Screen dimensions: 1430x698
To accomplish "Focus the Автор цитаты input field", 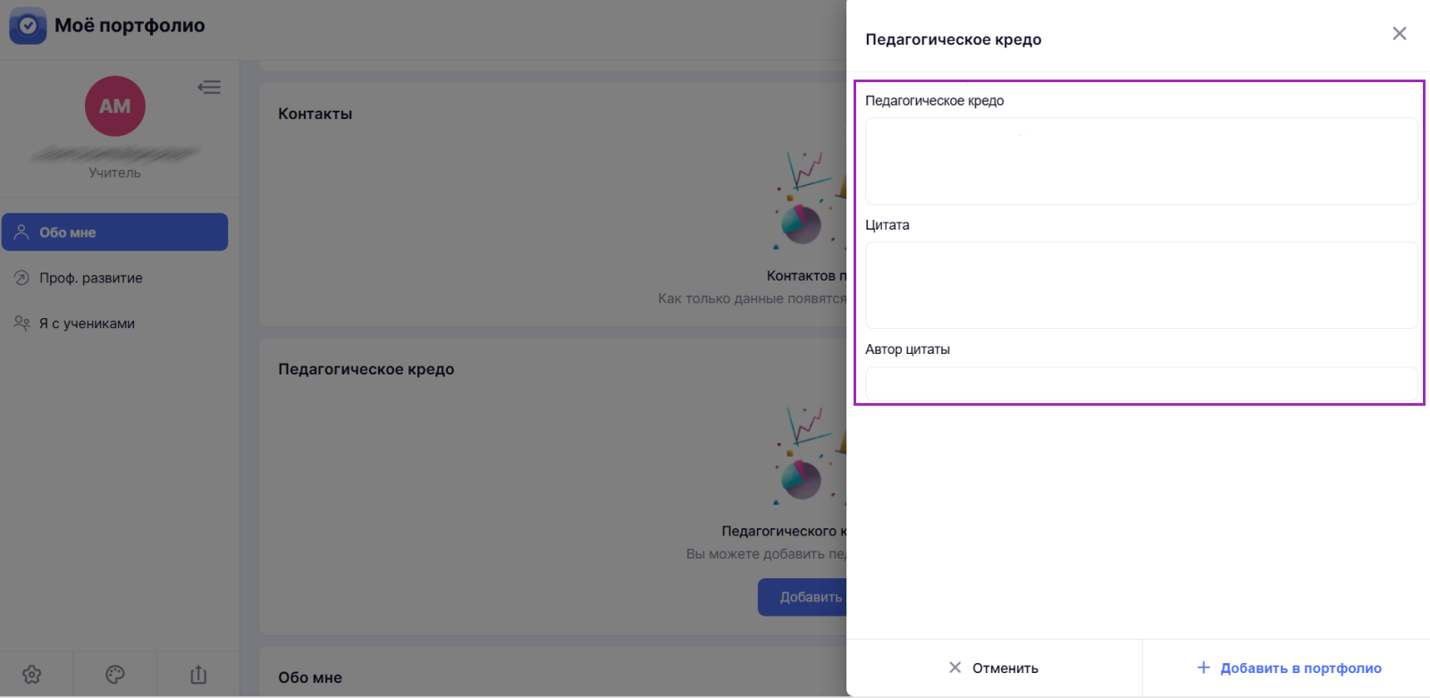I will pos(1141,384).
